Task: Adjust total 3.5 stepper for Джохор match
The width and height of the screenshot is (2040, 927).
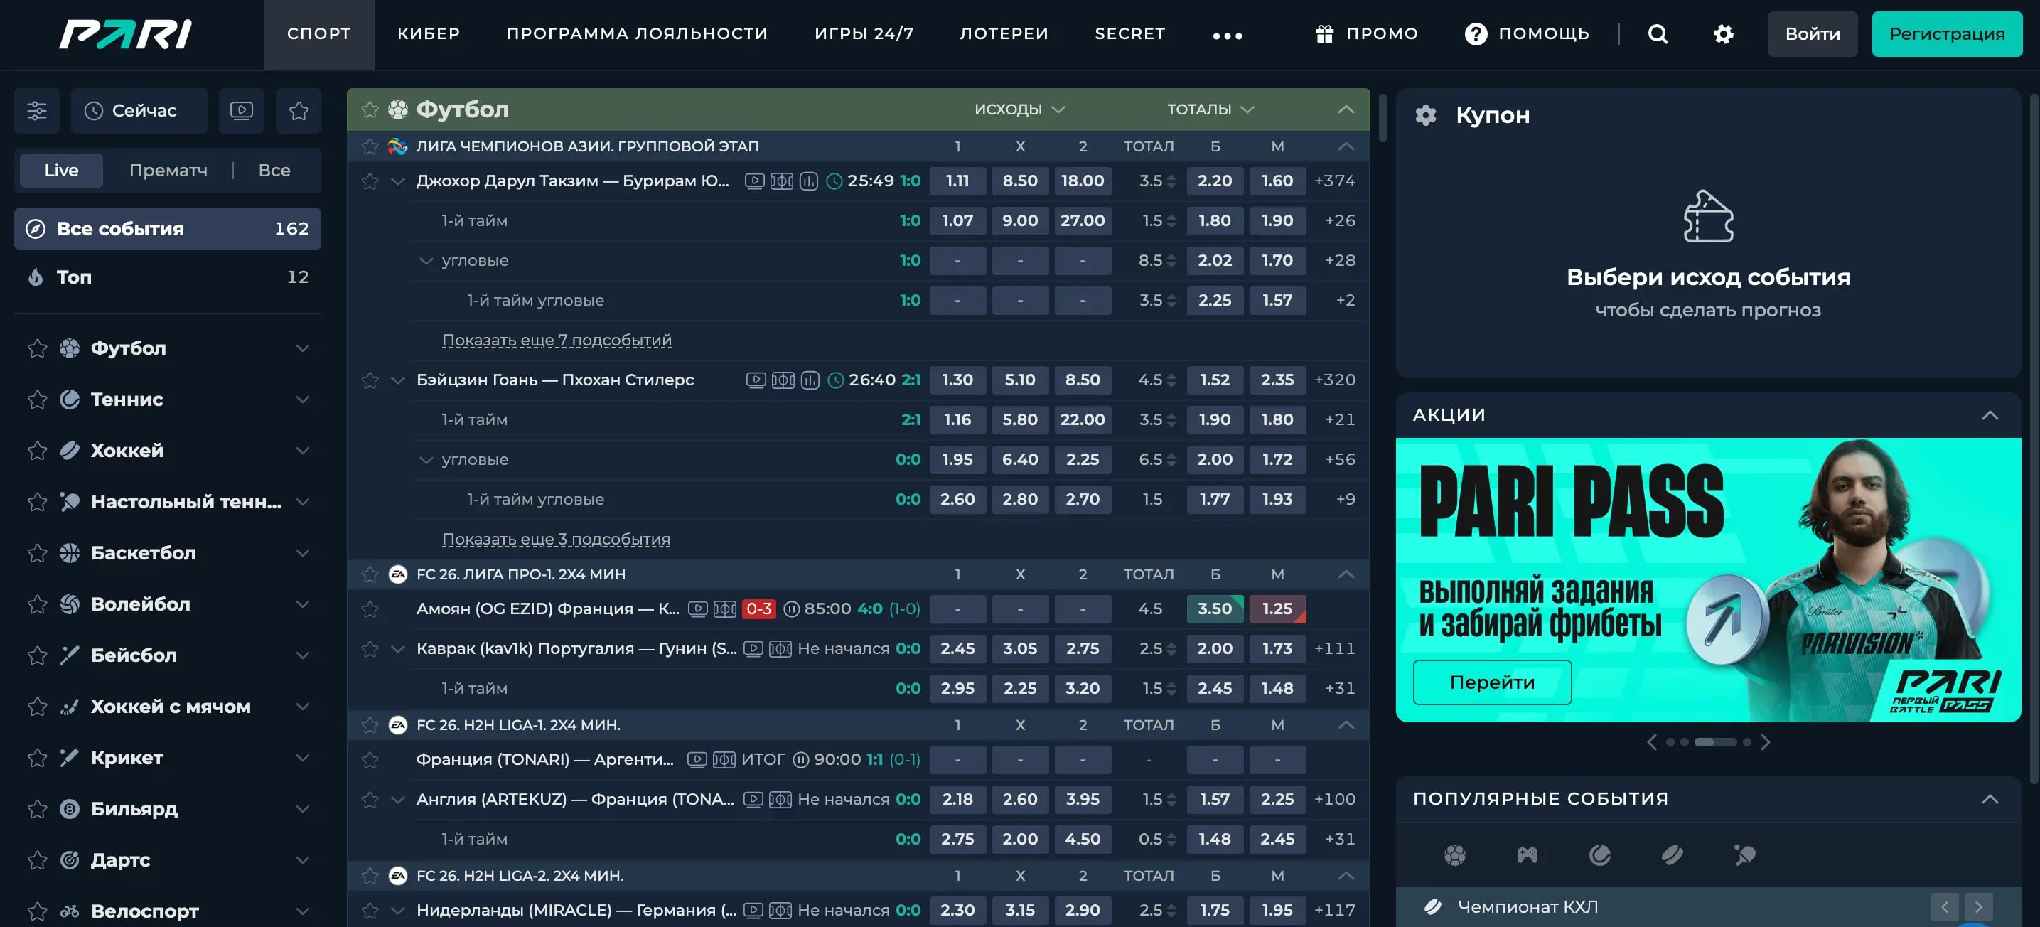Action: click(1171, 181)
